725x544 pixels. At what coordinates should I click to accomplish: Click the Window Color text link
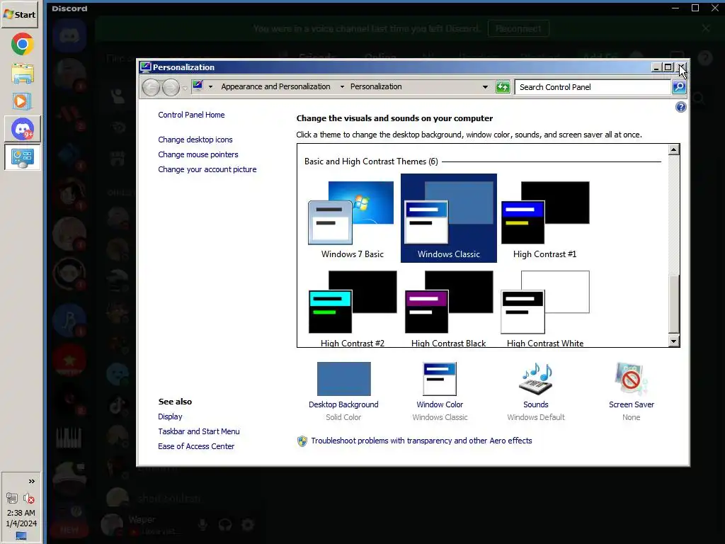(440, 404)
